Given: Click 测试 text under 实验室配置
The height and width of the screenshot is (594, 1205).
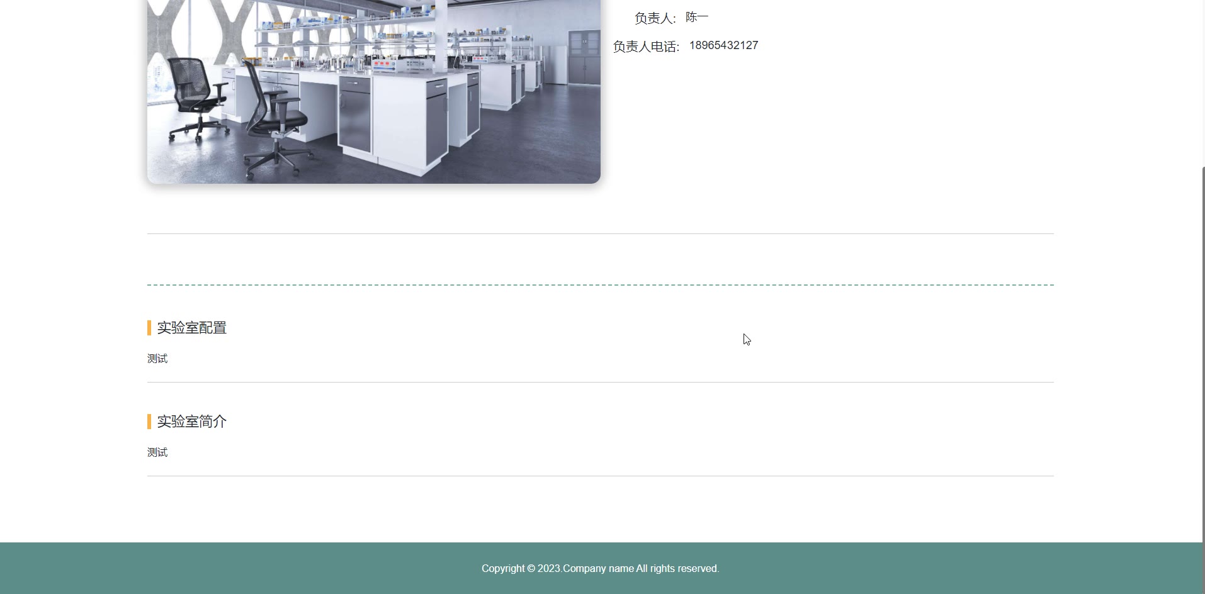Looking at the screenshot, I should [157, 359].
